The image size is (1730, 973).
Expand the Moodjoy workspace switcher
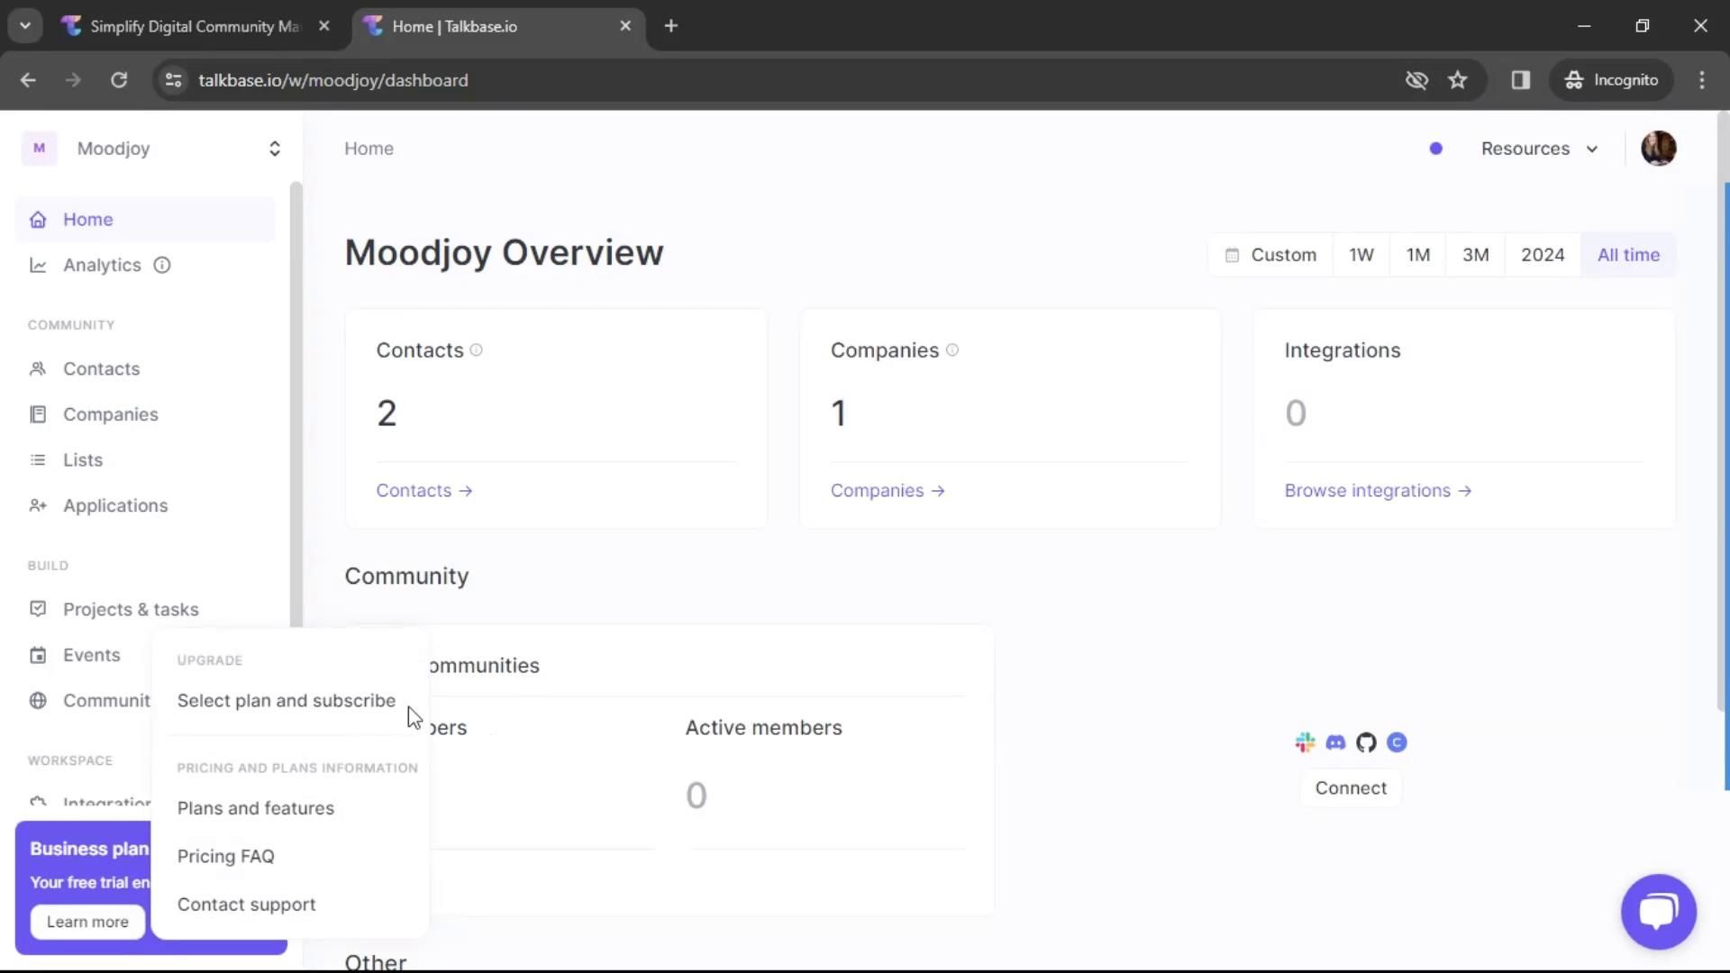click(x=274, y=149)
